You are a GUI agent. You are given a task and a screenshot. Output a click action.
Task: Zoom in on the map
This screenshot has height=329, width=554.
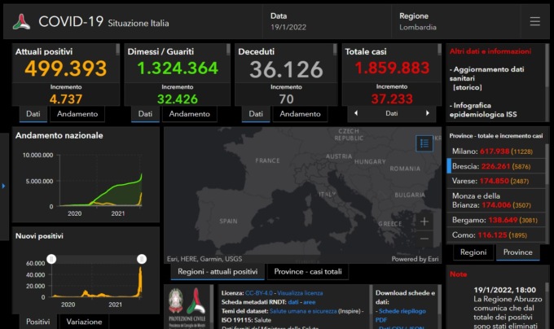[x=424, y=221]
